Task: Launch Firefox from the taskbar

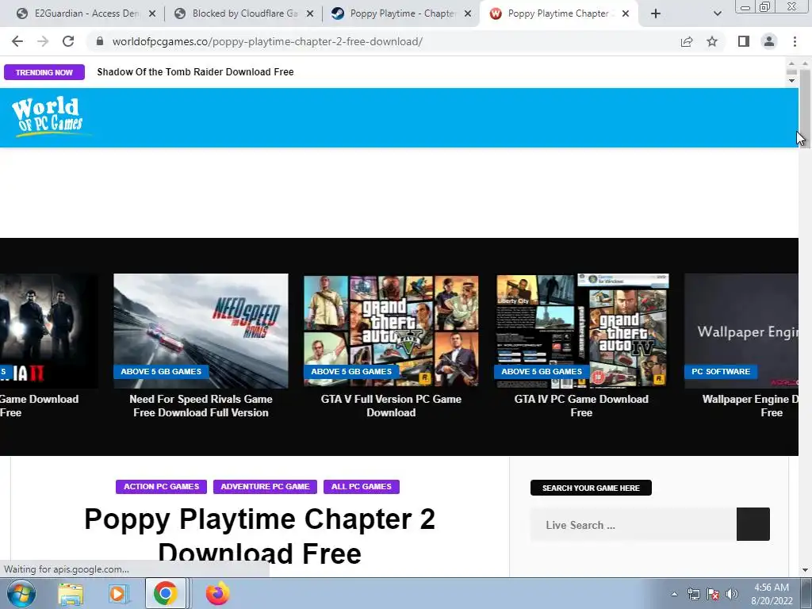Action: coord(218,593)
